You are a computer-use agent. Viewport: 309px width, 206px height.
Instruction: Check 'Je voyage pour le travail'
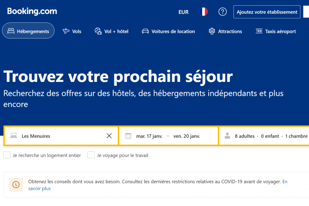pyautogui.click(x=91, y=155)
